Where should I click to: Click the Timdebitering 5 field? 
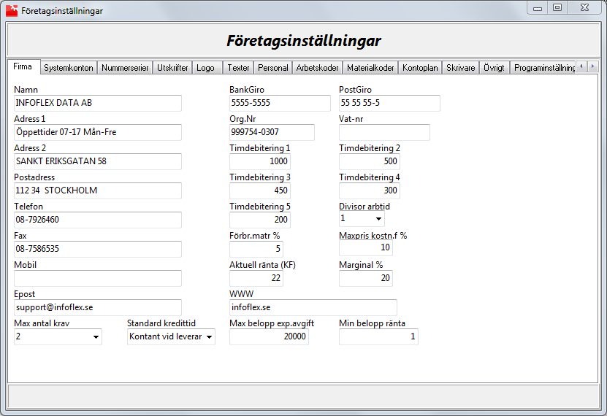(260, 220)
